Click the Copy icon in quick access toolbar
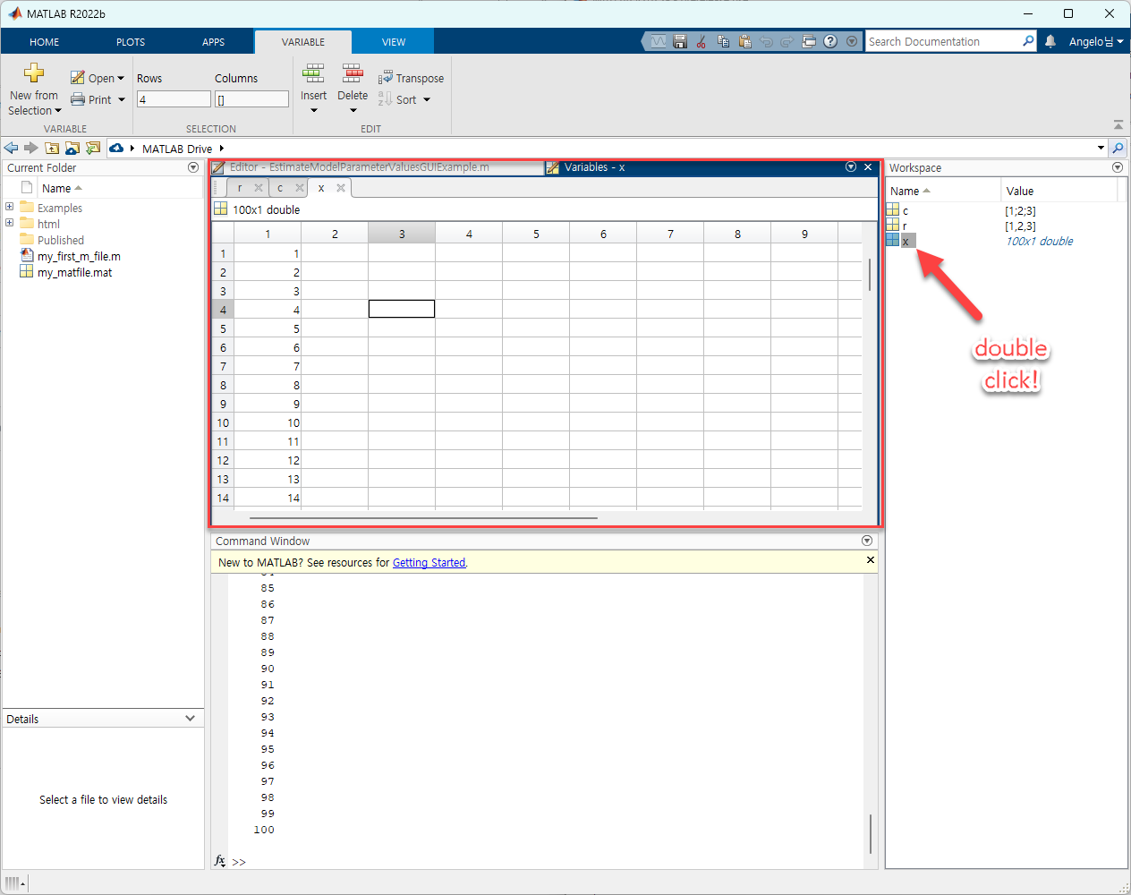Viewport: 1131px width, 895px height. (723, 41)
